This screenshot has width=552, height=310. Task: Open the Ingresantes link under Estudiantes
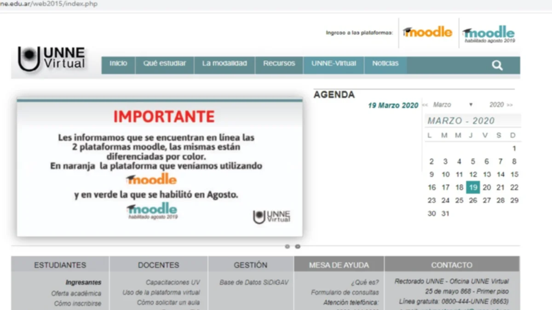click(x=83, y=282)
